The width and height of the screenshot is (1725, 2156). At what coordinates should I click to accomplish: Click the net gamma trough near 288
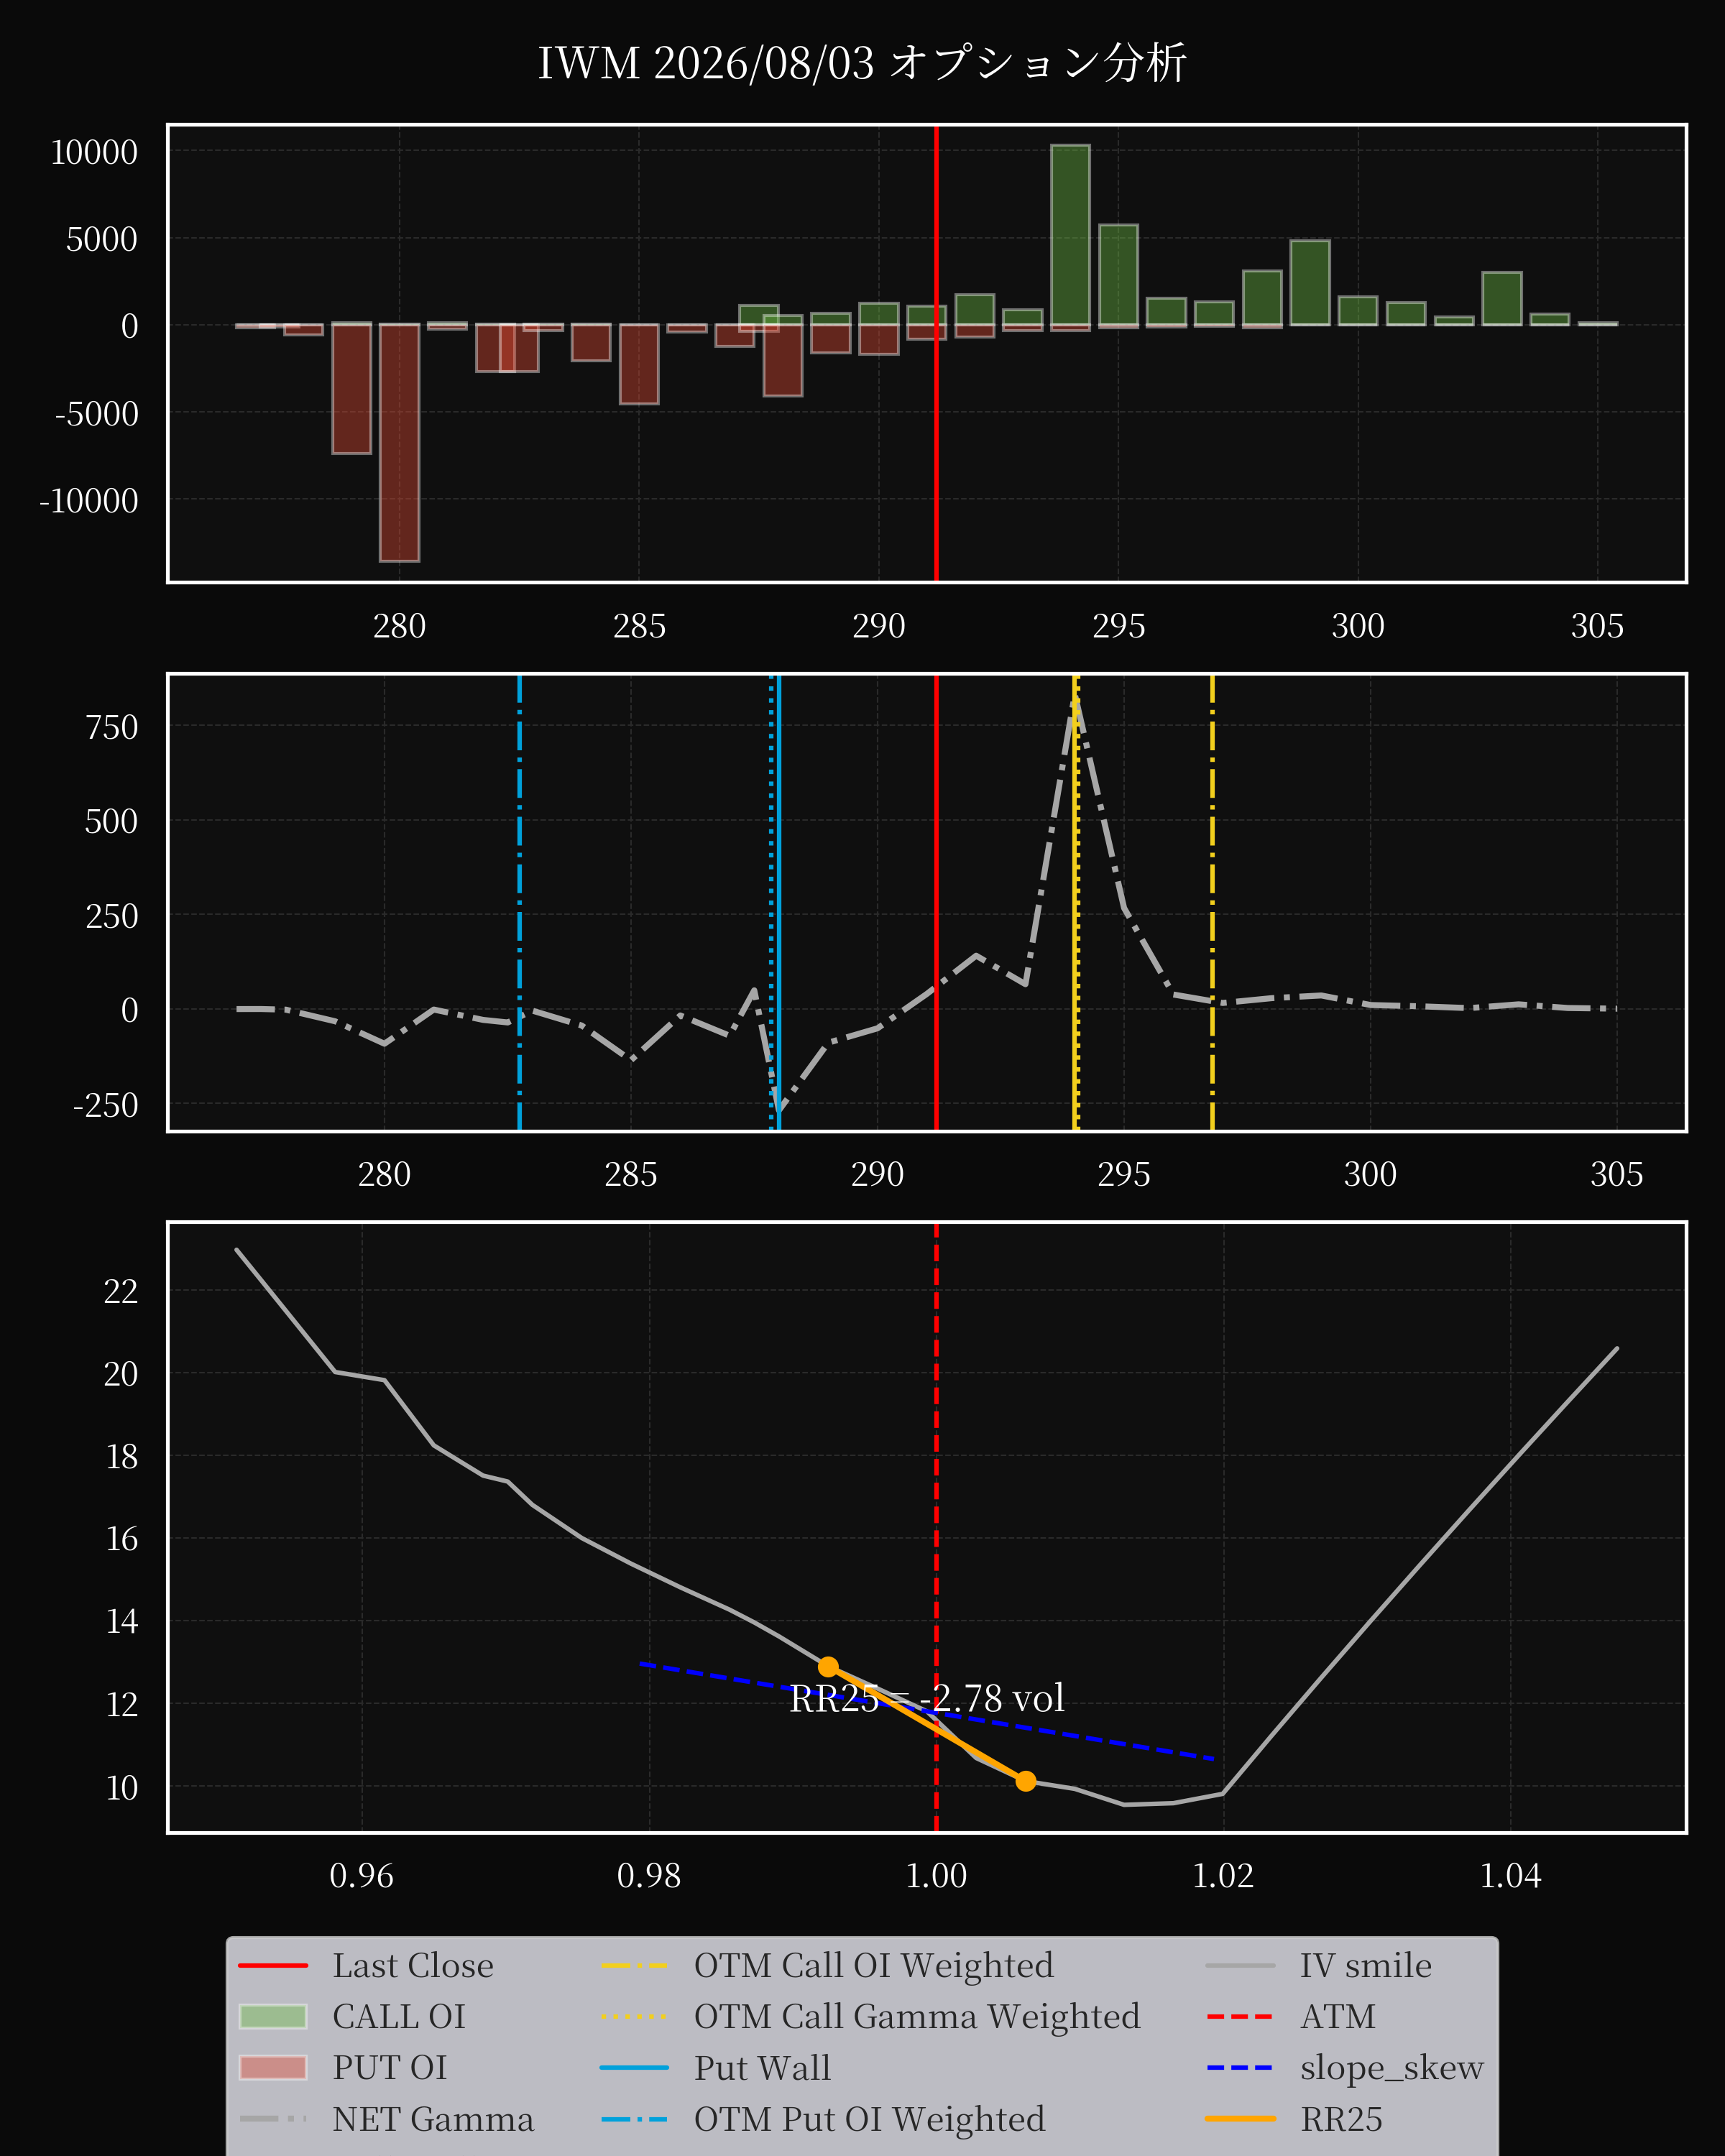779,1110
